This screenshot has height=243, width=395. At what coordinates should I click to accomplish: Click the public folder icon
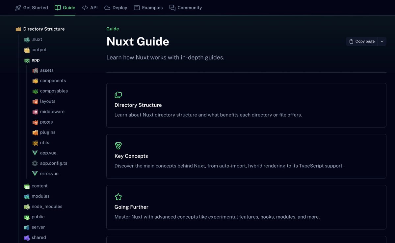27,217
